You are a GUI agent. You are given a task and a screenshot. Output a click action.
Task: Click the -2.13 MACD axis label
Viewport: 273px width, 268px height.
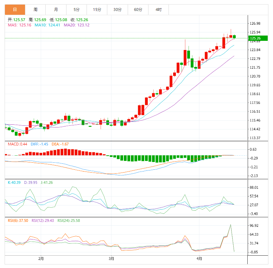(254, 176)
